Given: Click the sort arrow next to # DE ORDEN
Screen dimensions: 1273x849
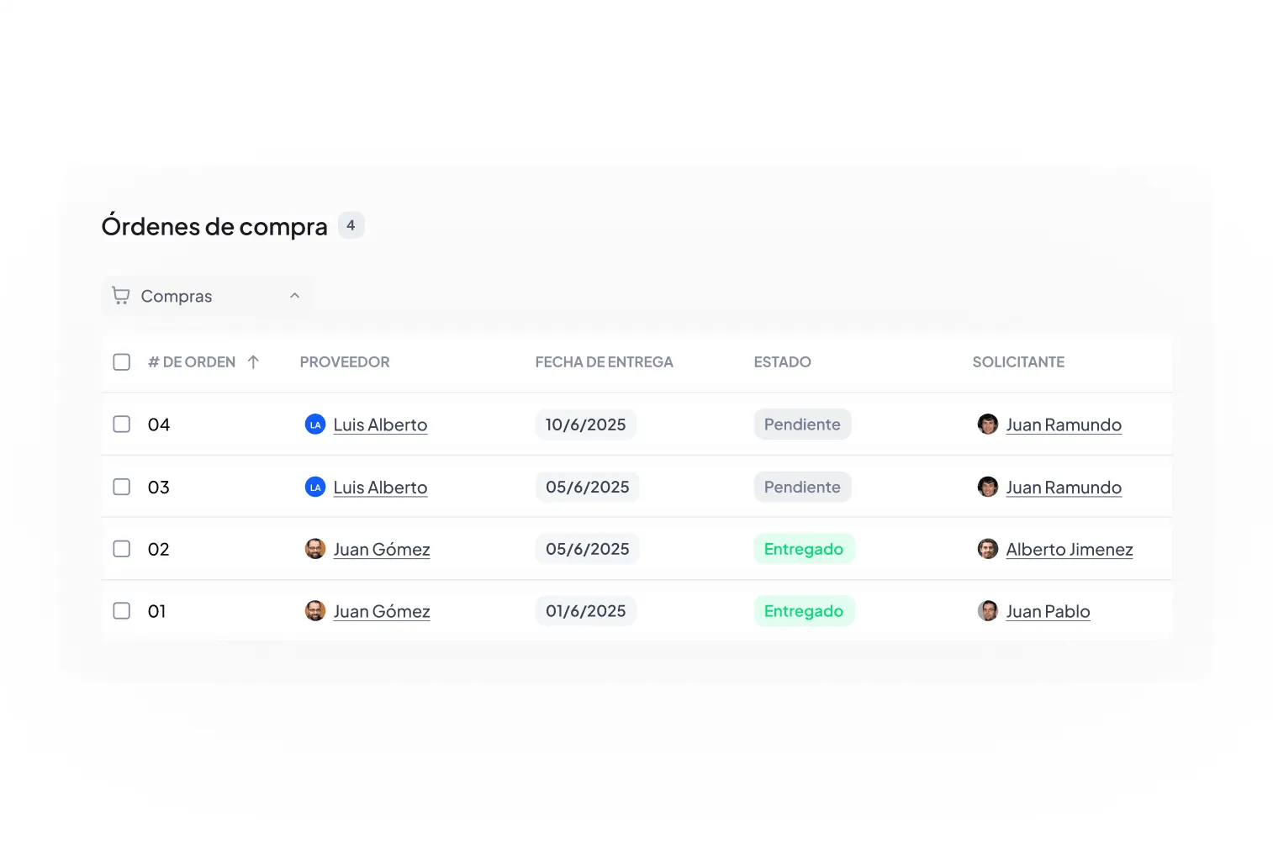Looking at the screenshot, I should click(x=253, y=362).
